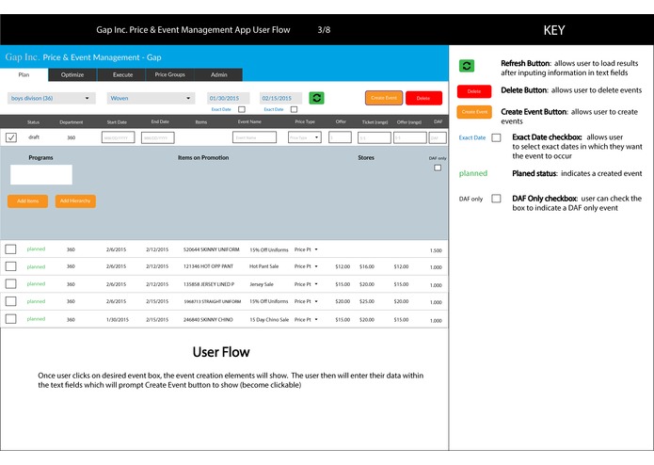This screenshot has width=654, height=465.
Task: Tick the Exact Date checkbox under 02/15/2015
Action: click(294, 110)
